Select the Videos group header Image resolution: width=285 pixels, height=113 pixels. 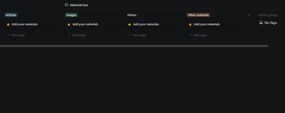[132, 15]
